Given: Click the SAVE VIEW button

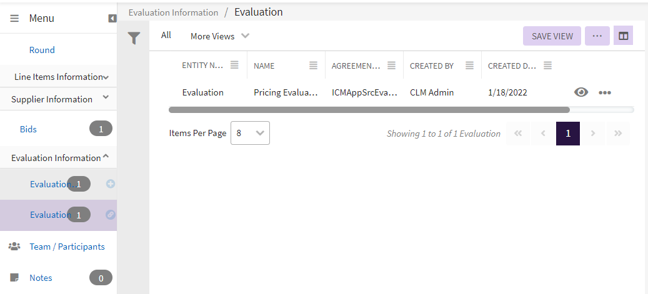Looking at the screenshot, I should 552,36.
